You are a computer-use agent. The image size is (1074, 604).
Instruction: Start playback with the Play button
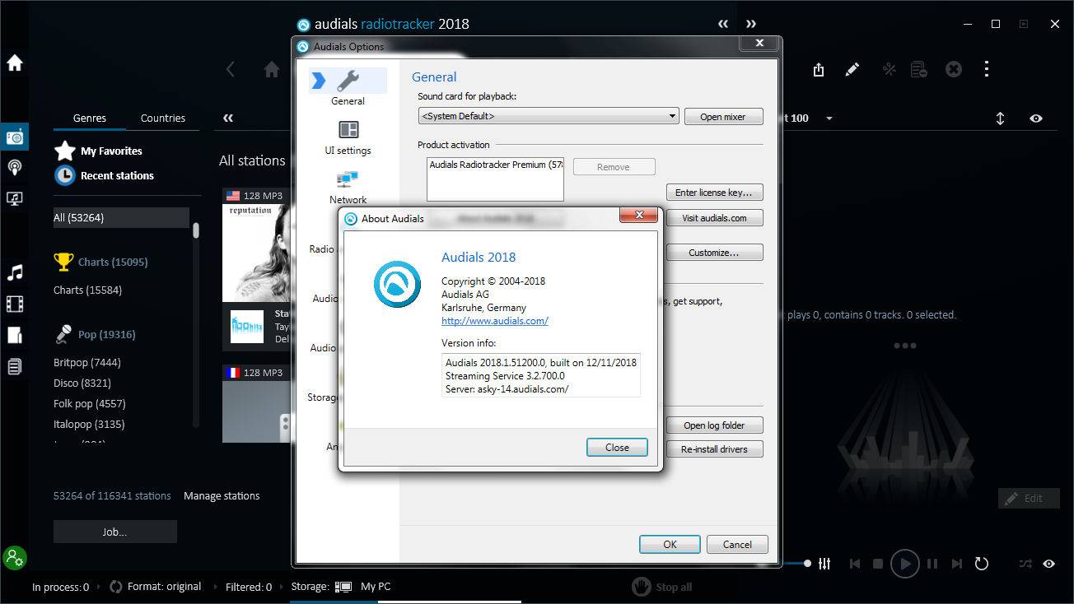(904, 564)
